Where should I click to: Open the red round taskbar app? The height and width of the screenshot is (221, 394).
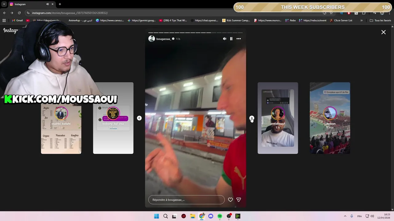click(184, 216)
